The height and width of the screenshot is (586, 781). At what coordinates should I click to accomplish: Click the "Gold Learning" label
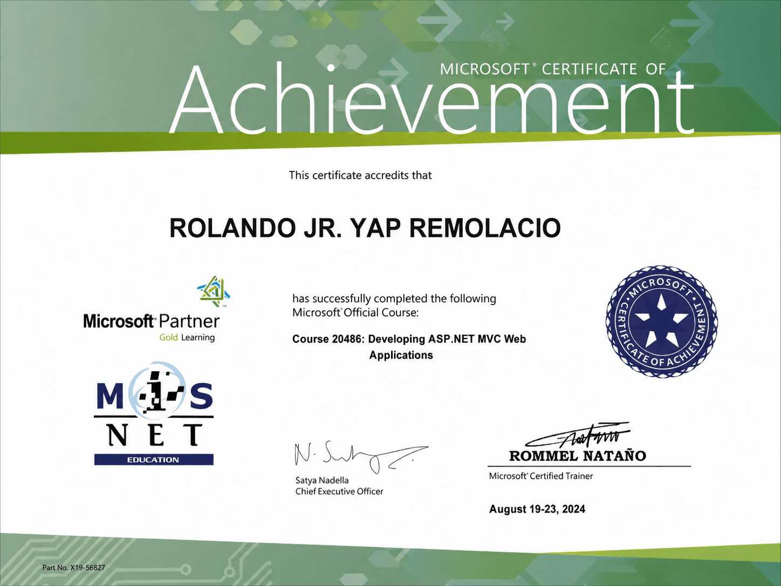pos(187,338)
